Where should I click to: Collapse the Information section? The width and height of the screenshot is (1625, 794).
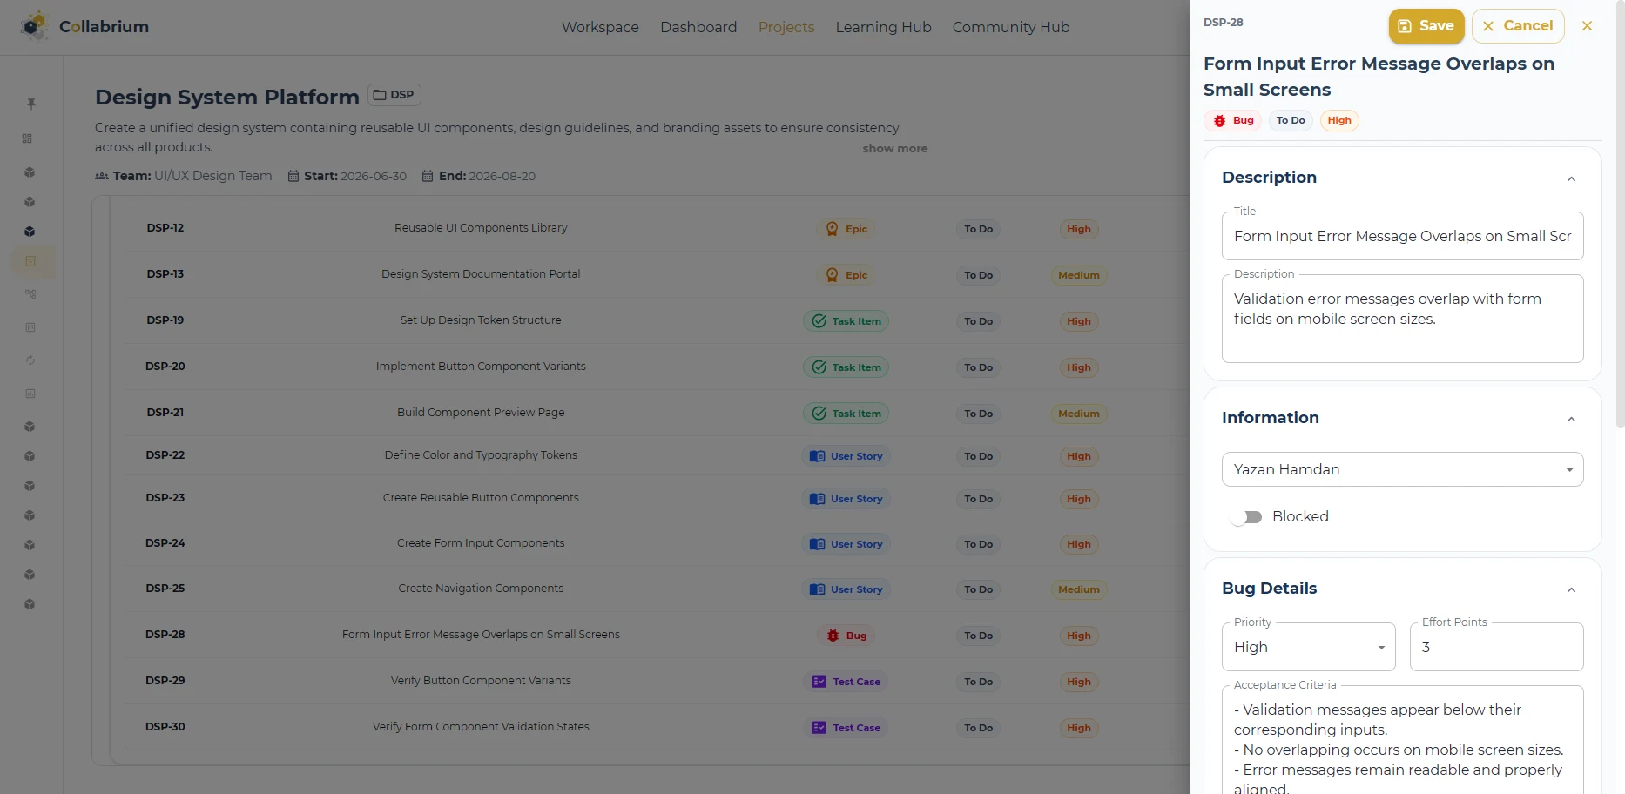click(1572, 419)
